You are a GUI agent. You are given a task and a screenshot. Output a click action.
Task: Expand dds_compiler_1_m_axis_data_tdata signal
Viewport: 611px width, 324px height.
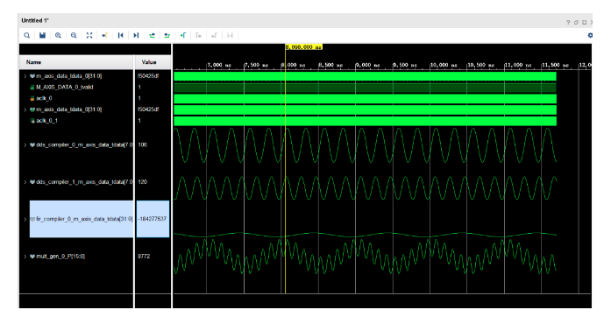(x=25, y=182)
